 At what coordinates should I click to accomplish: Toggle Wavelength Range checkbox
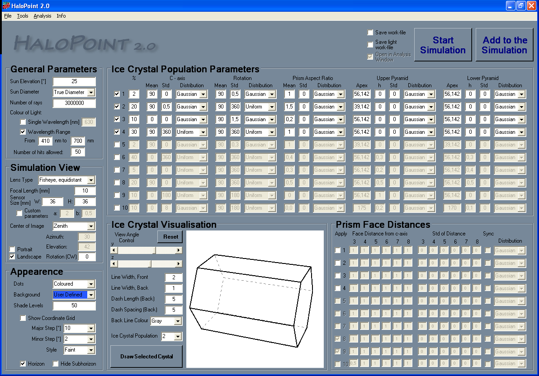click(23, 132)
